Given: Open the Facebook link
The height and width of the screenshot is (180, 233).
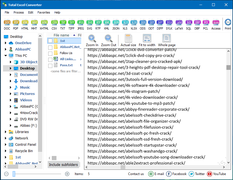Looking at the screenshot, I should click(176, 174).
